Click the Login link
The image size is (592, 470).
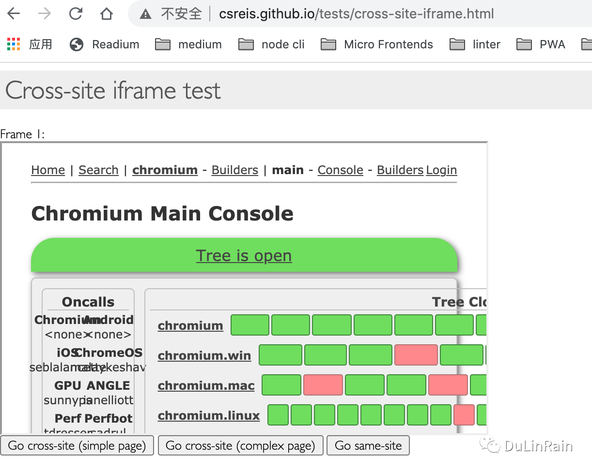tap(441, 170)
